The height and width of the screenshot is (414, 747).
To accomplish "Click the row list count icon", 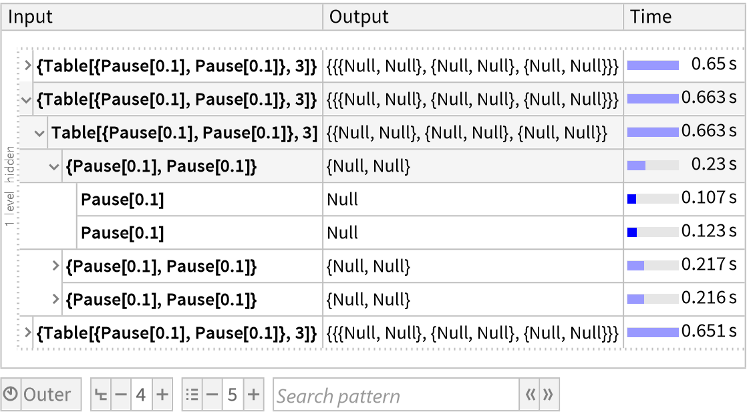I will click(x=192, y=395).
